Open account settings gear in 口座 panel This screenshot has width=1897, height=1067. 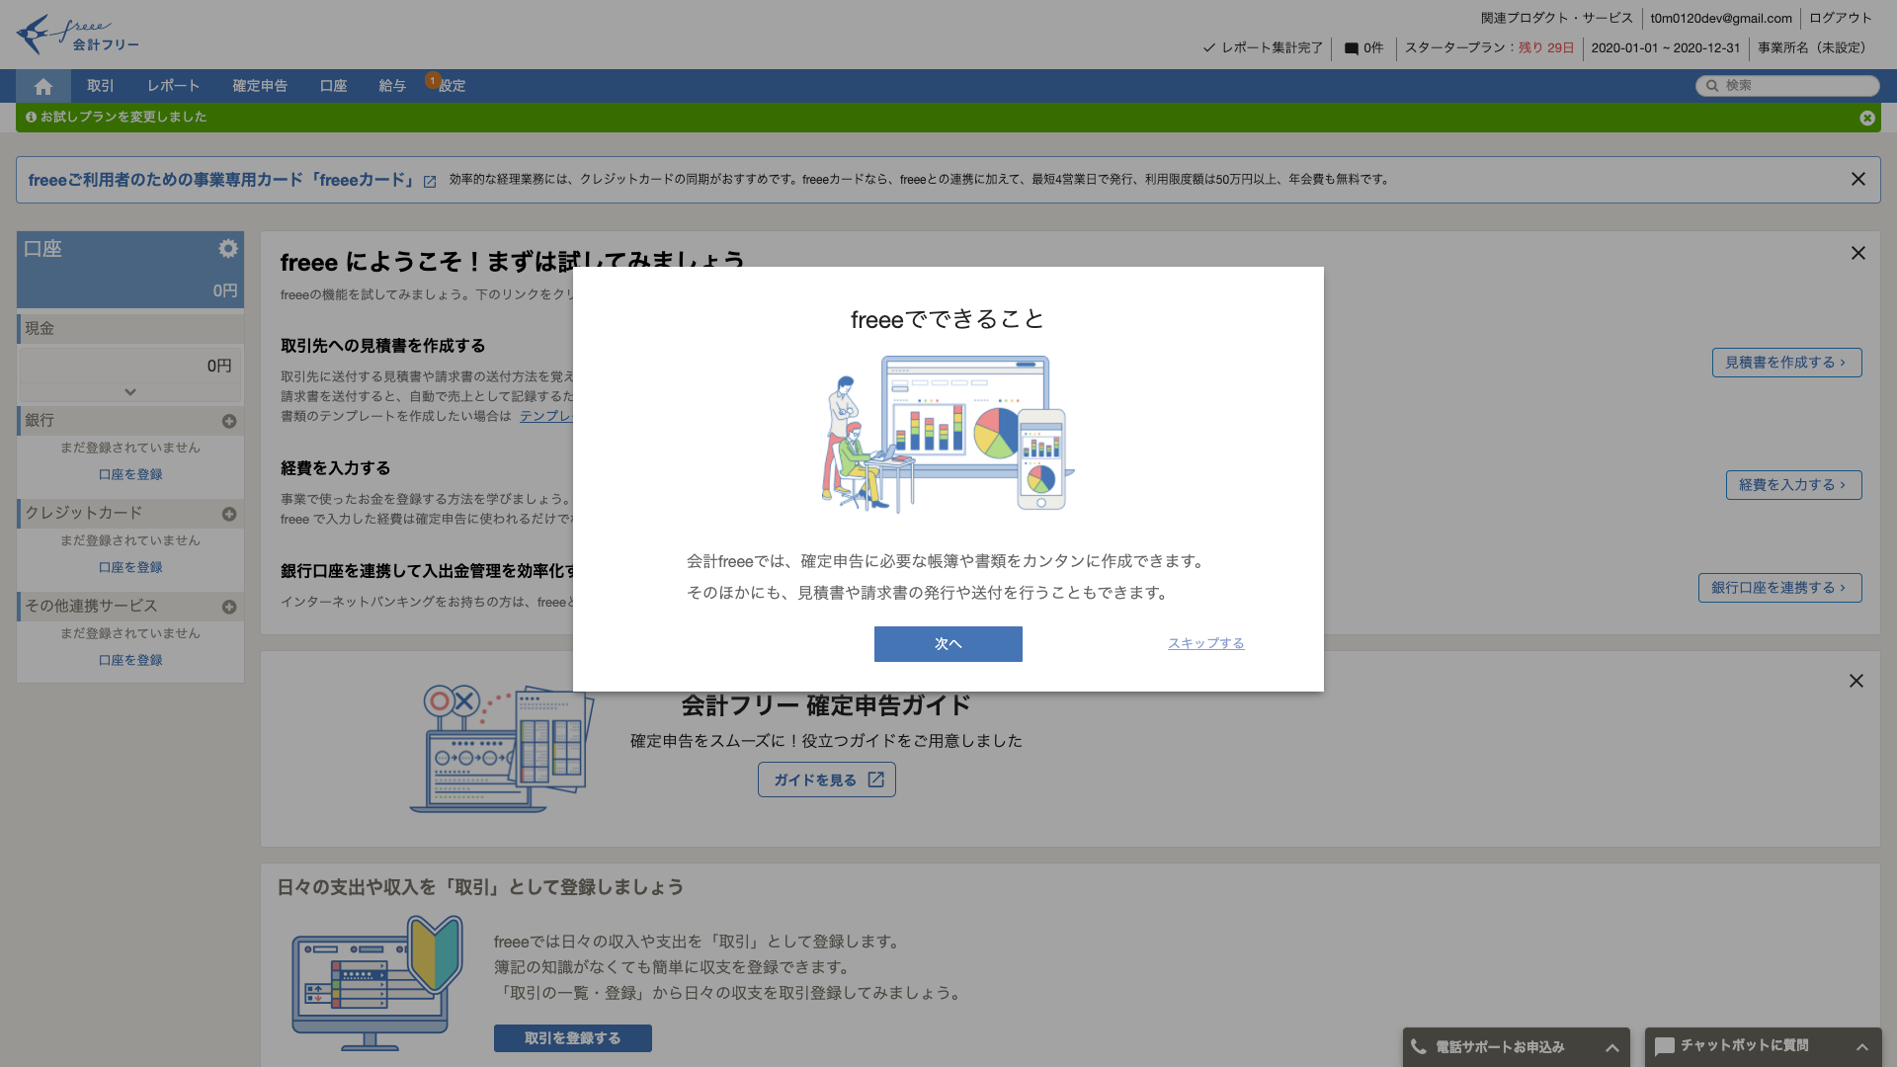coord(228,248)
